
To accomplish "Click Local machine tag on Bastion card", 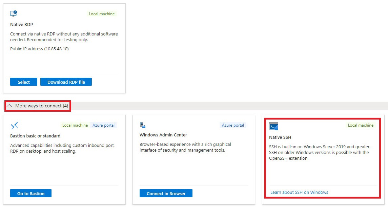I will click(75, 125).
